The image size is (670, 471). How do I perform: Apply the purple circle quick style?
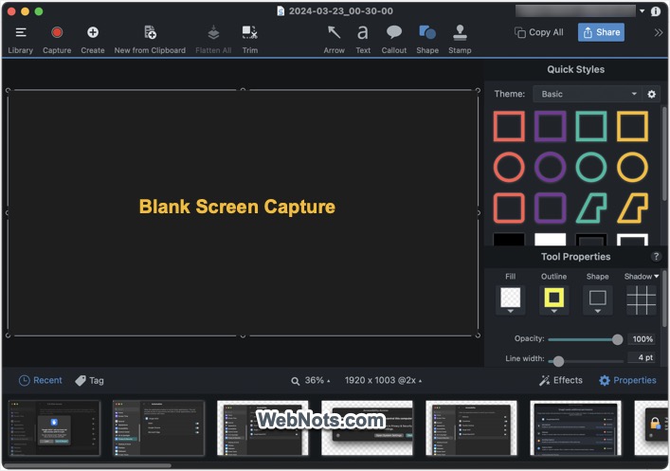pos(550,167)
